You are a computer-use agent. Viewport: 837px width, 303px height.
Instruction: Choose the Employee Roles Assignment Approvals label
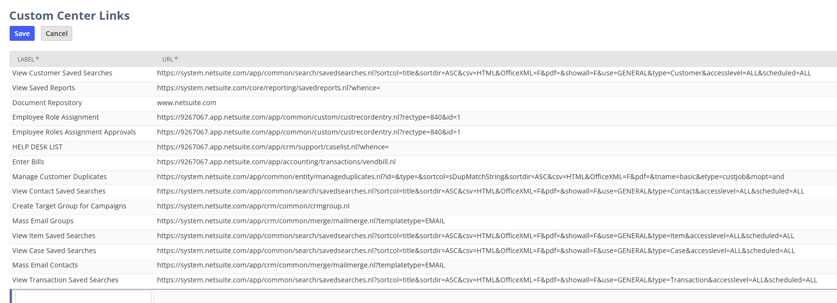(x=74, y=133)
